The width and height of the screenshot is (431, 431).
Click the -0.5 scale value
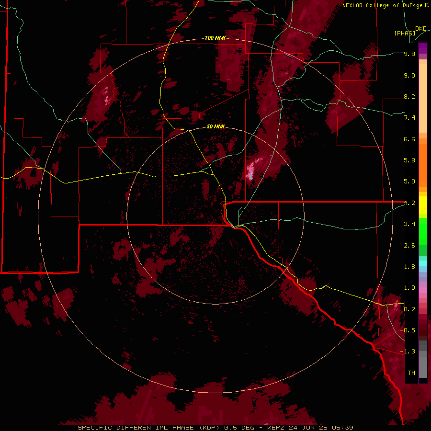pyautogui.click(x=408, y=330)
